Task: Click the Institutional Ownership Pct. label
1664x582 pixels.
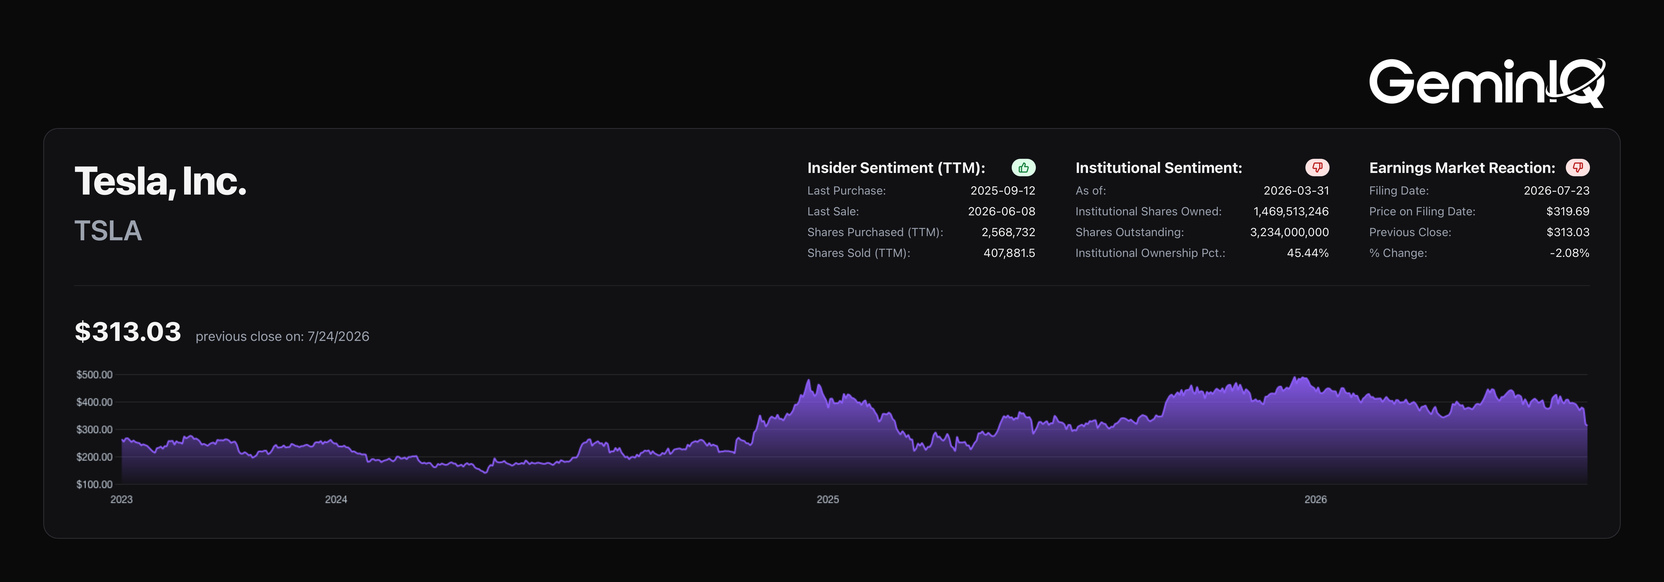Action: [x=1150, y=253]
